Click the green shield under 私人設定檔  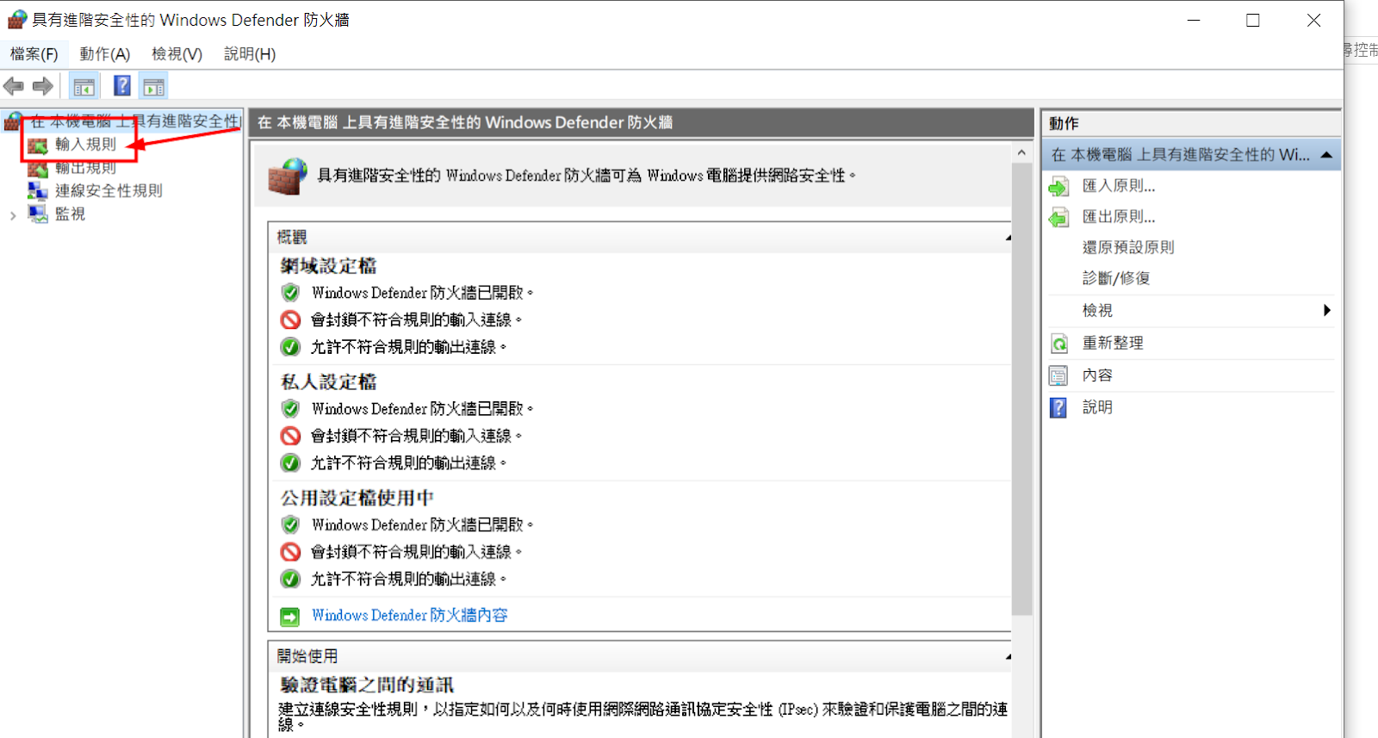pos(291,408)
